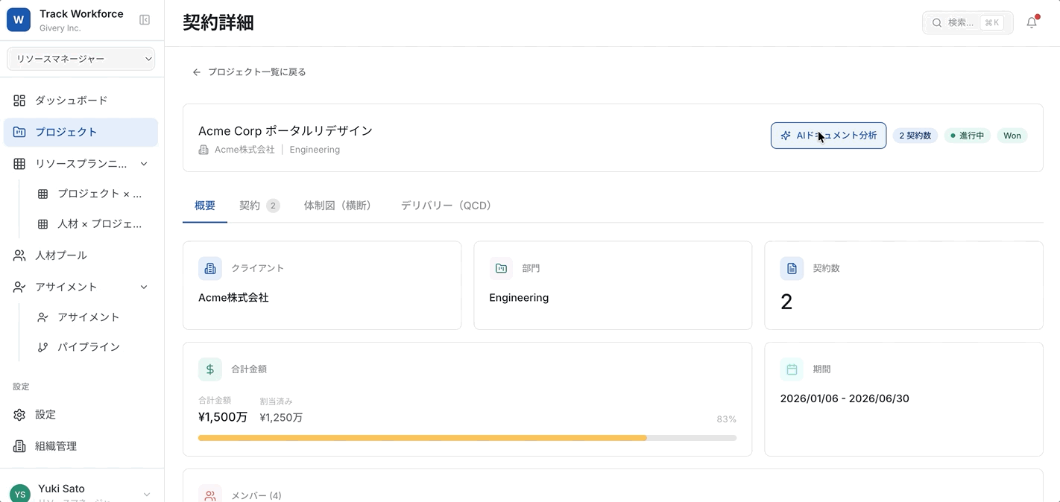Click the 契約数 document icon

pyautogui.click(x=792, y=268)
